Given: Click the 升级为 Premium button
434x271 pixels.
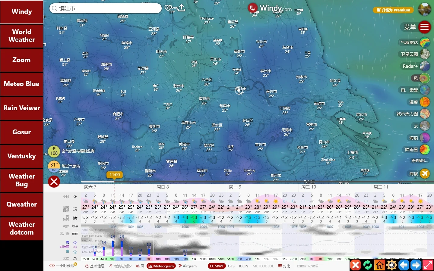Looking at the screenshot, I should pyautogui.click(x=393, y=10).
